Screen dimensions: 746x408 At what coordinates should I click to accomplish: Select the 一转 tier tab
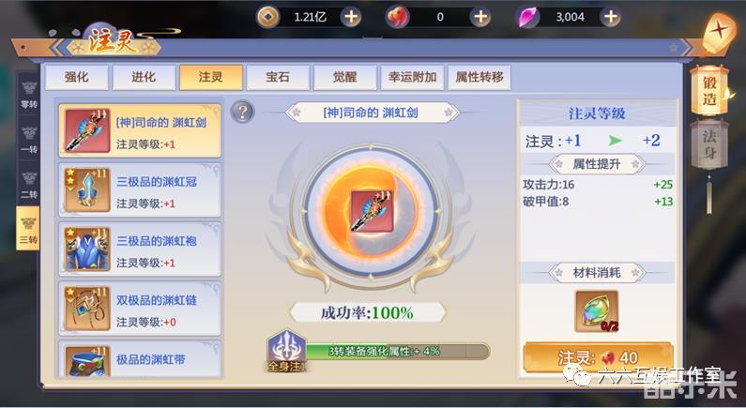[x=28, y=139]
